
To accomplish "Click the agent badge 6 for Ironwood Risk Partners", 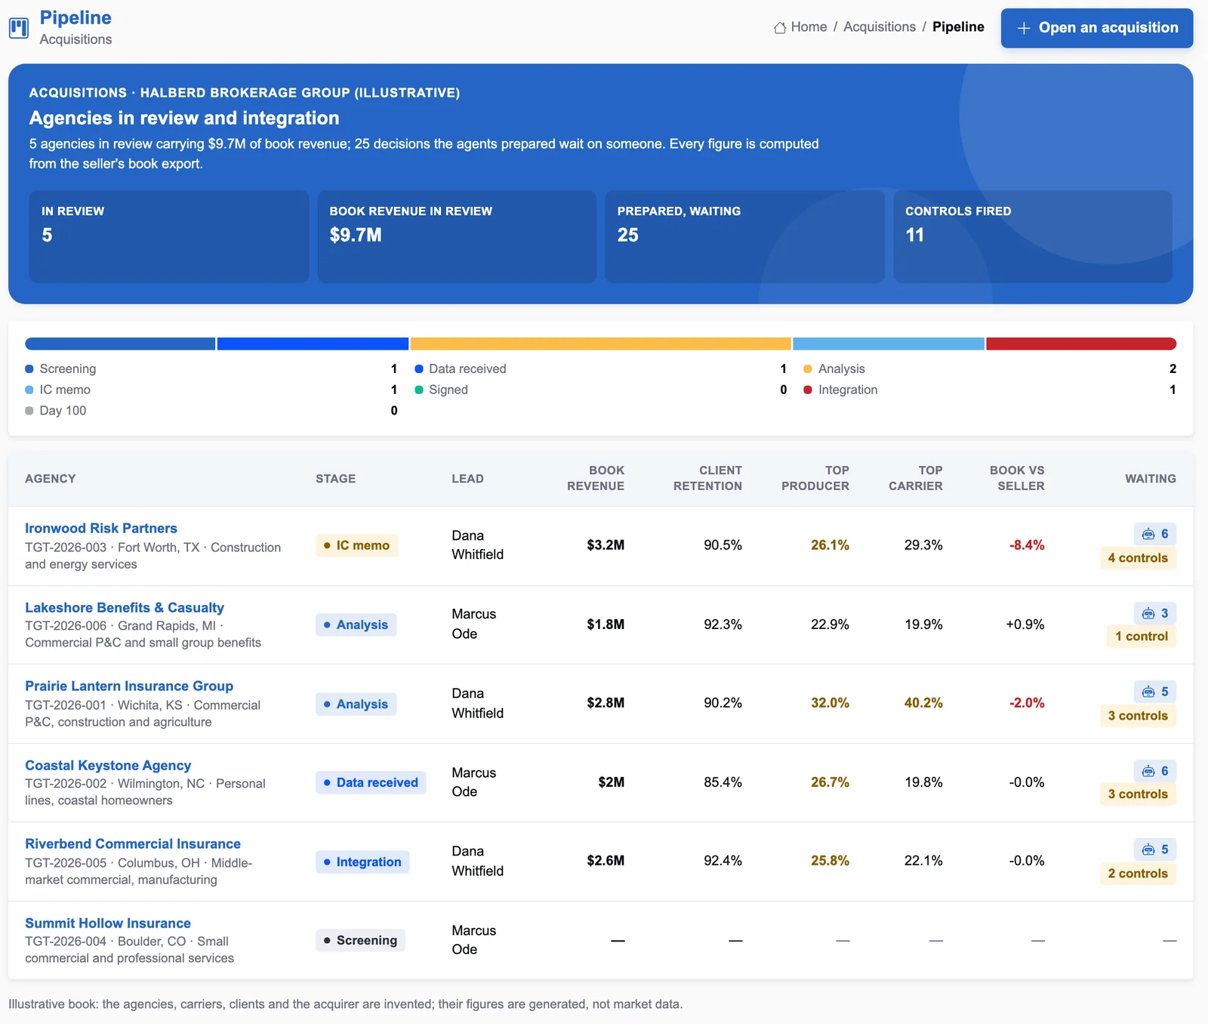I will click(x=1155, y=534).
